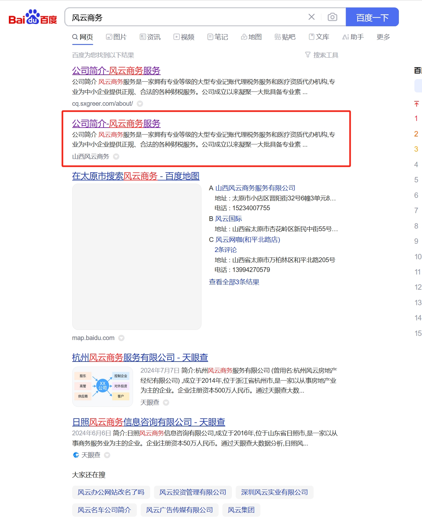422x517 pixels.
Task: Expand the dropdown beside 天眼查 under the Hangzhou result
Action: tap(166, 402)
